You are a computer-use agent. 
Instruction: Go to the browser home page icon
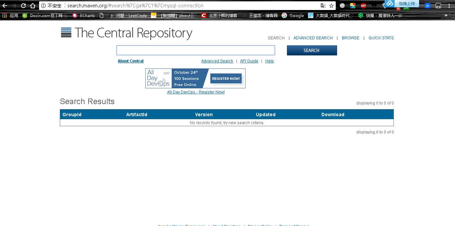[x=33, y=6]
